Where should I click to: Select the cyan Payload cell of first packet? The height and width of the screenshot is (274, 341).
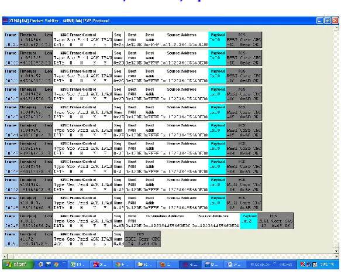coord(217,40)
